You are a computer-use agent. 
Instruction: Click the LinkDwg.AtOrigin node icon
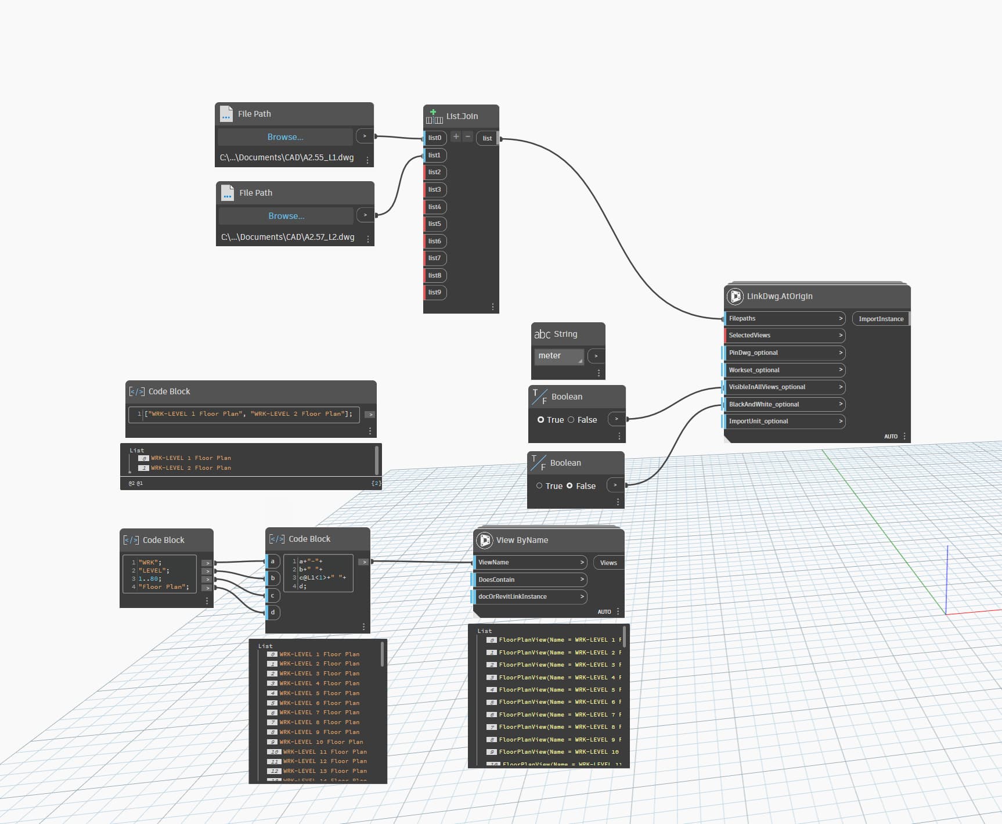735,296
